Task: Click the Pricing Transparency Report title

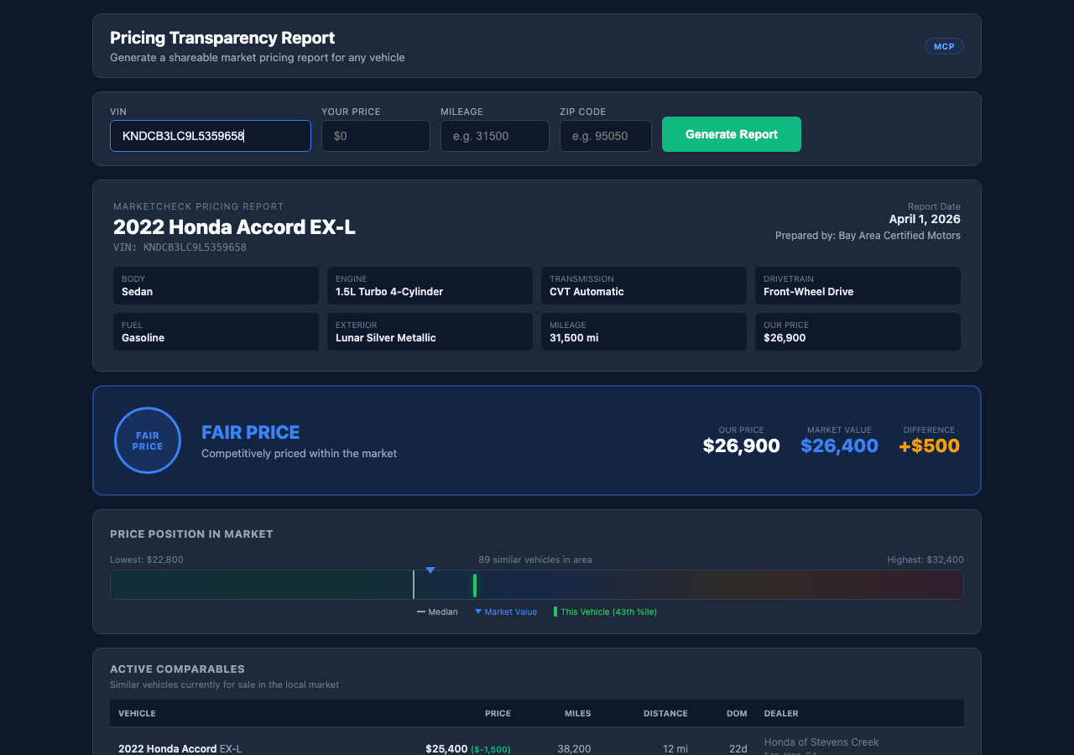Action: (222, 38)
